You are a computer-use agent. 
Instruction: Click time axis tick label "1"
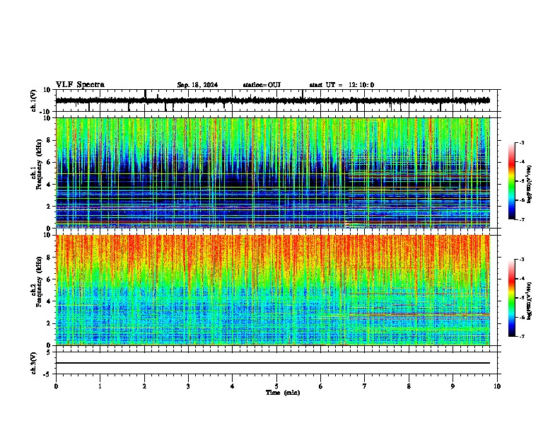[x=100, y=386]
